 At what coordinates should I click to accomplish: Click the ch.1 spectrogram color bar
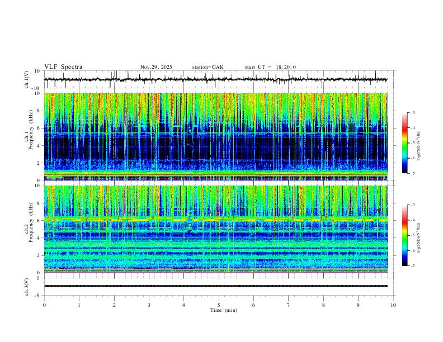(x=405, y=143)
